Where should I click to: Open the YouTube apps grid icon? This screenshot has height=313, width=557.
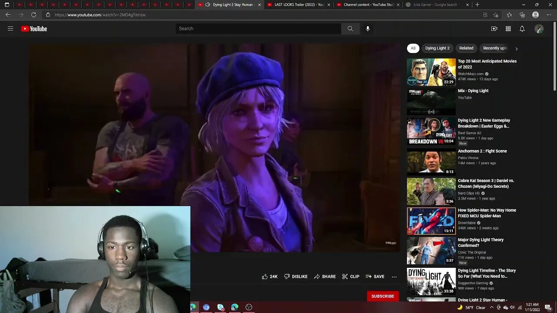pos(508,29)
